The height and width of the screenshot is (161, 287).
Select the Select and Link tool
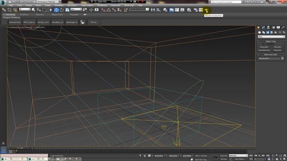4,10
